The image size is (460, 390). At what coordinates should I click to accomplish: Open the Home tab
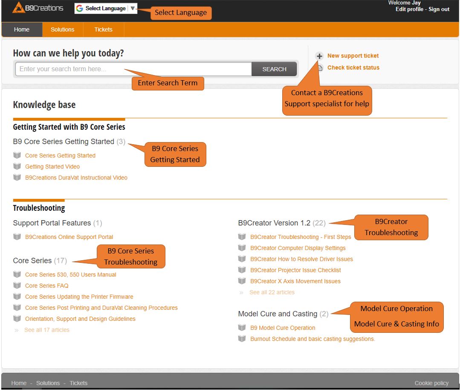22,29
